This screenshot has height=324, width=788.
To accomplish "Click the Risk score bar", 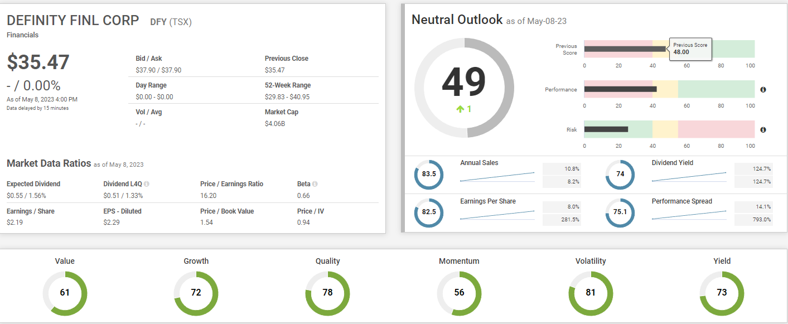I will pos(606,129).
